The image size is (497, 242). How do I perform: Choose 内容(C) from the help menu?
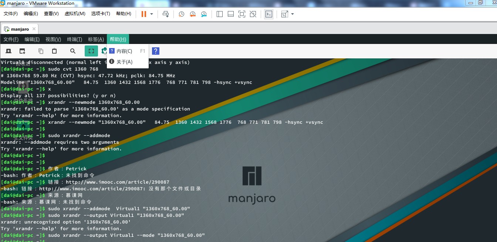click(x=128, y=51)
